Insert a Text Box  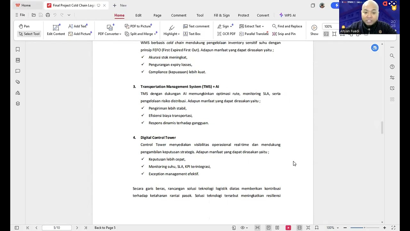(192, 34)
